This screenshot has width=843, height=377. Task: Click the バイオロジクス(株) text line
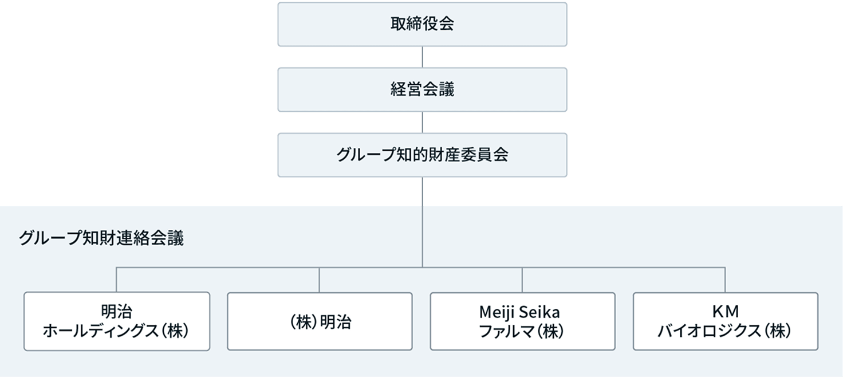725,331
